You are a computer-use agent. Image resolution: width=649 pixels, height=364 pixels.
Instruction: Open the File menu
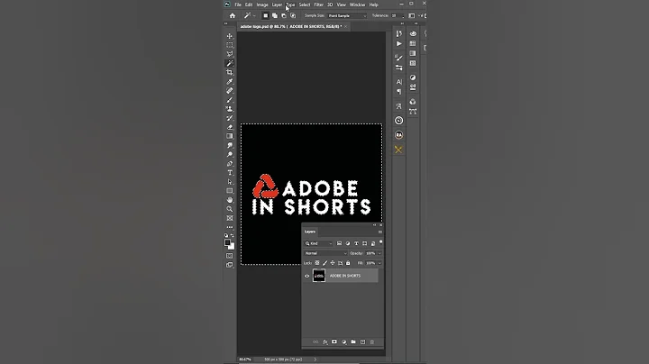tap(238, 5)
